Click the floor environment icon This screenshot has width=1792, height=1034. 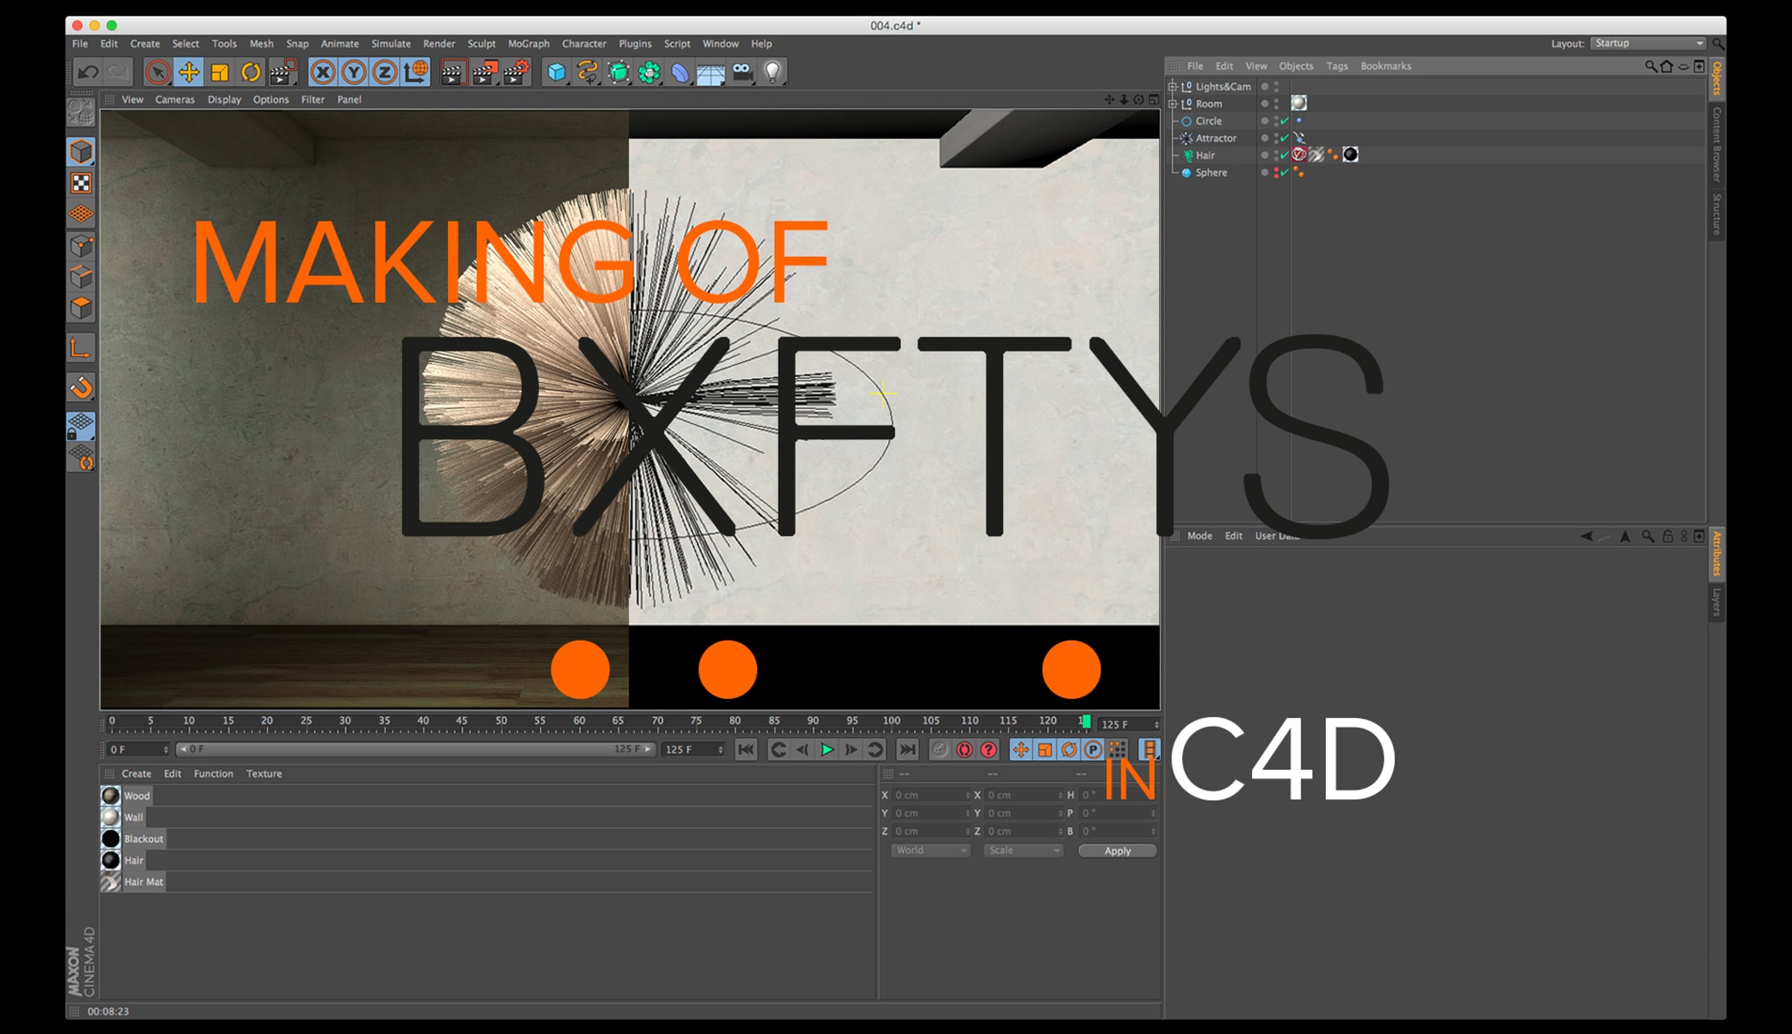[x=711, y=72]
